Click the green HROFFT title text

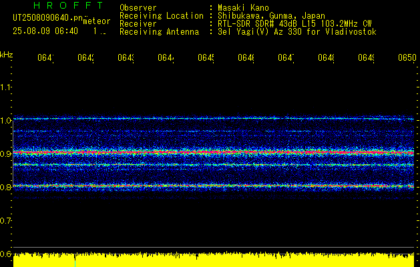(x=68, y=5)
